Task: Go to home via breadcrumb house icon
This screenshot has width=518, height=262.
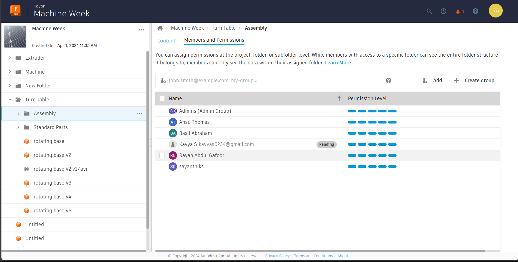Action: pyautogui.click(x=160, y=28)
